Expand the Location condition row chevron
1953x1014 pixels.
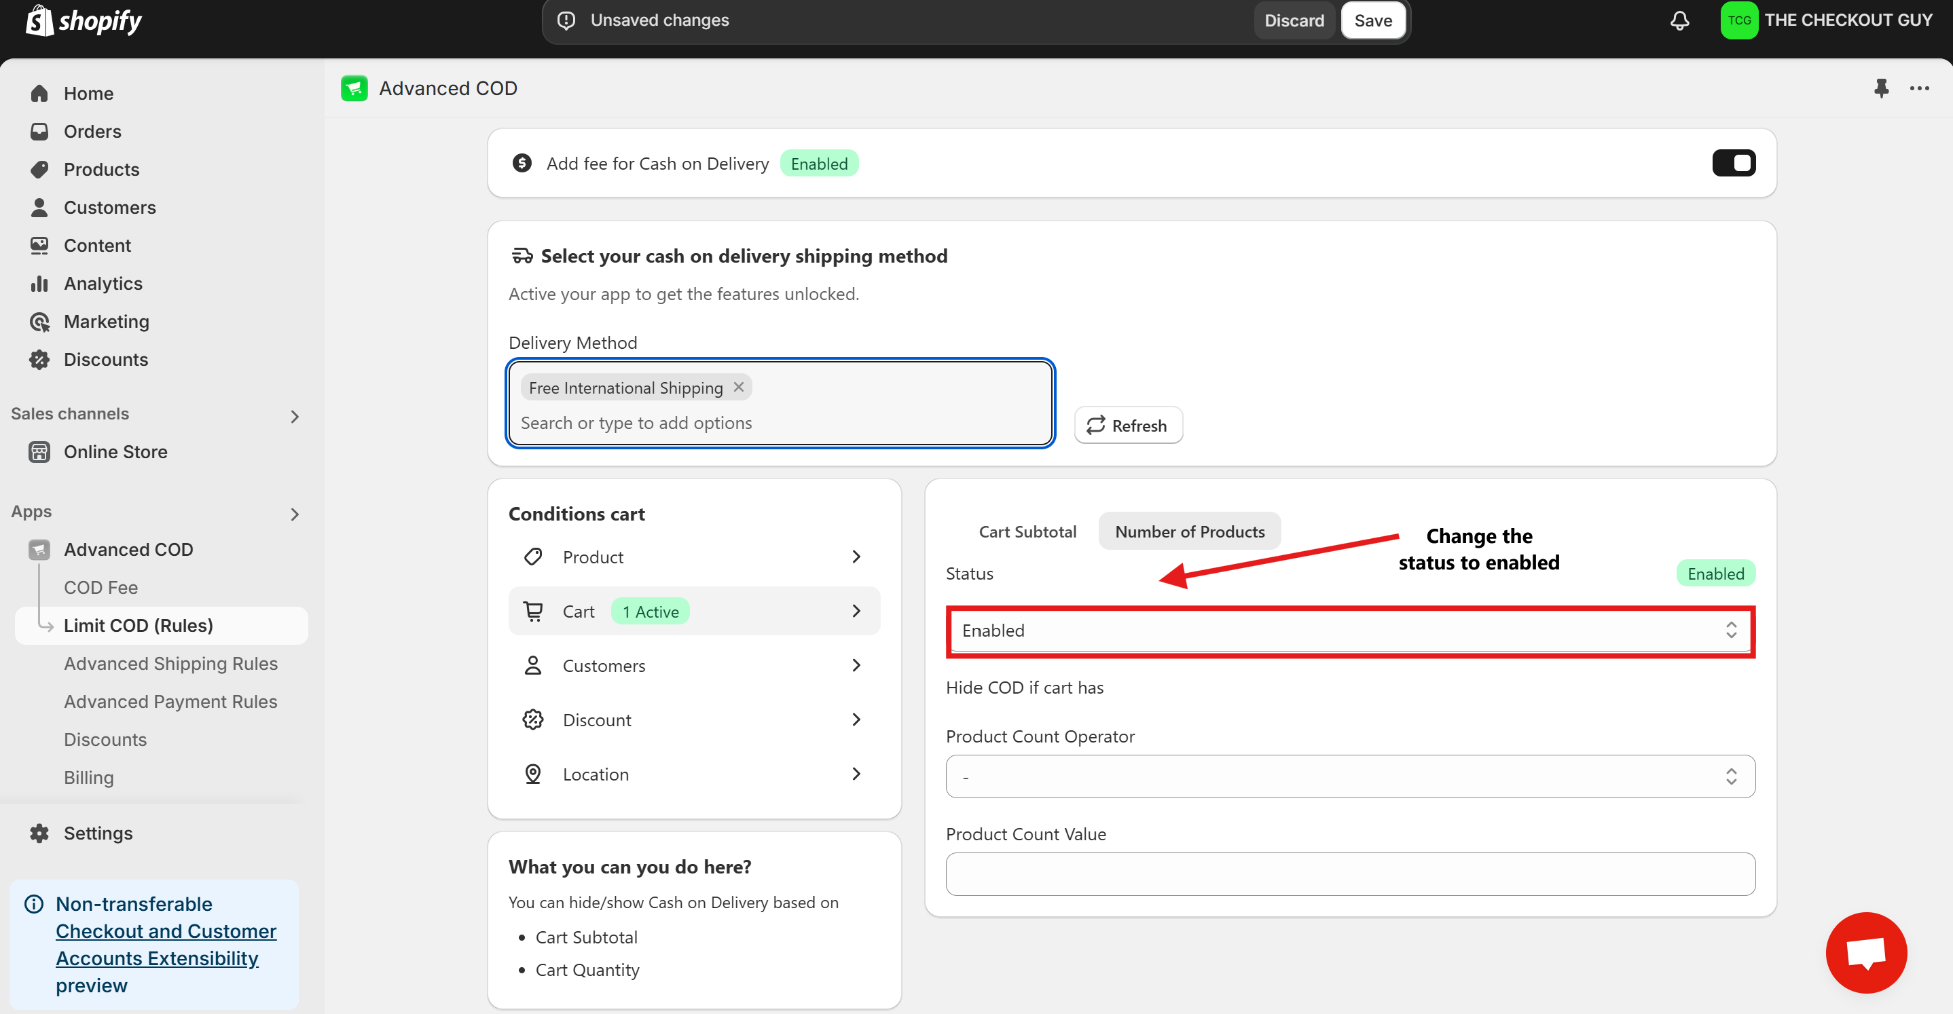coord(856,774)
